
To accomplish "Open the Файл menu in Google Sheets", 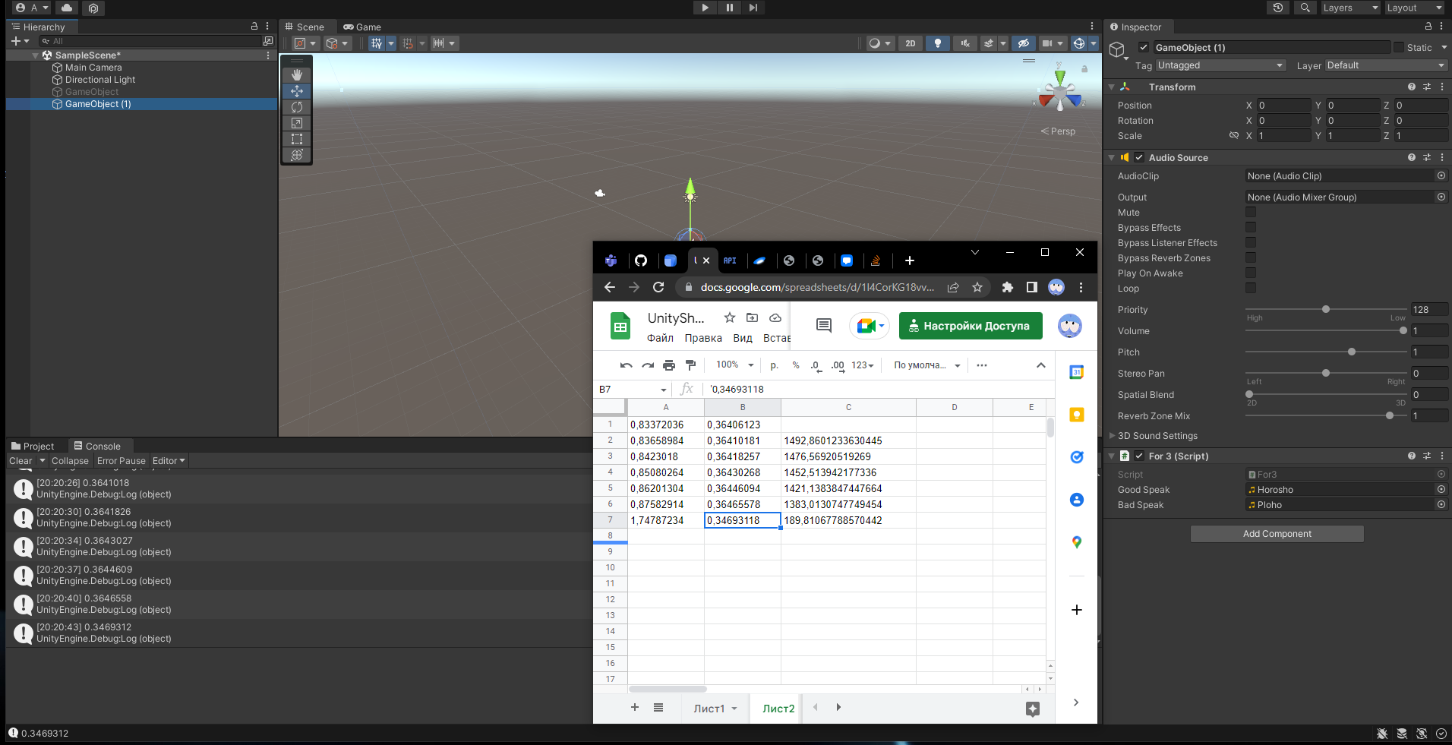I will pos(659,338).
